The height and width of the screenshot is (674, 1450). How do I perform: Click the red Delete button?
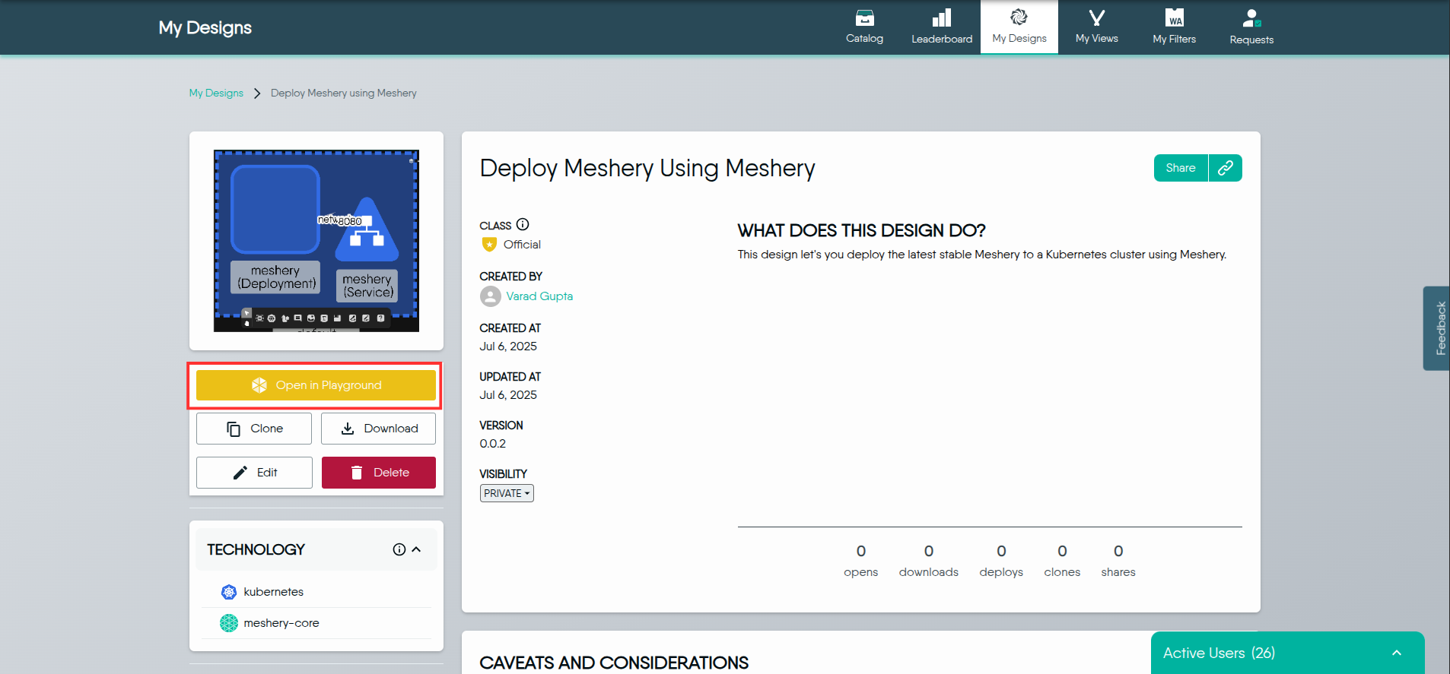378,473
